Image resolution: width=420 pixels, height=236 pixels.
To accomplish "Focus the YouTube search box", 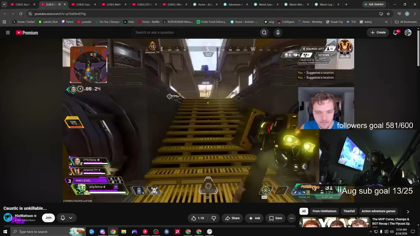I will [195, 32].
